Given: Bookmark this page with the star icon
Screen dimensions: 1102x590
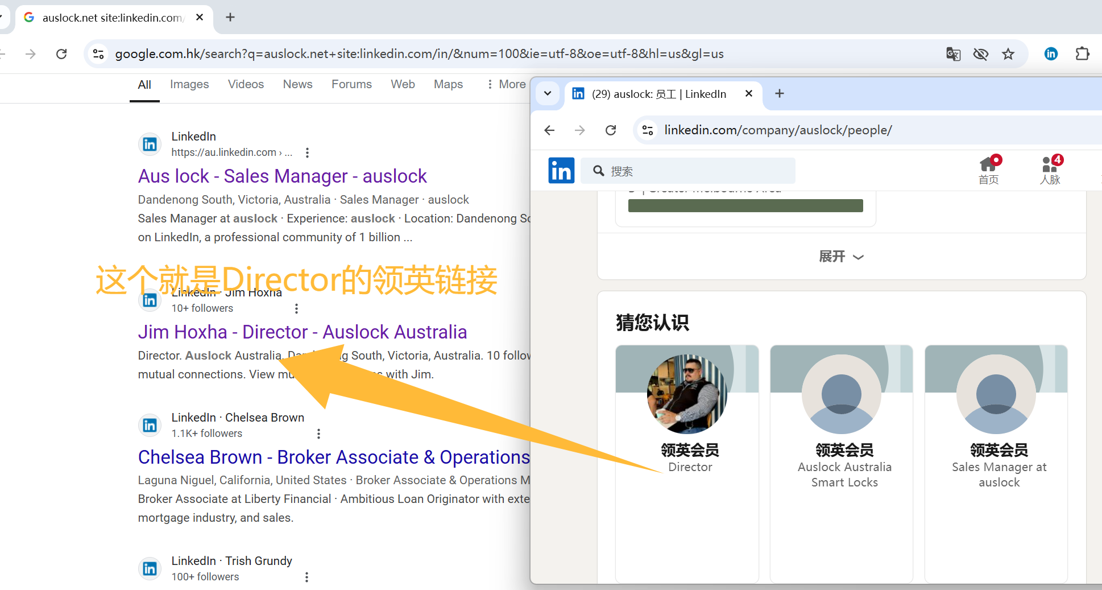Looking at the screenshot, I should (1008, 54).
